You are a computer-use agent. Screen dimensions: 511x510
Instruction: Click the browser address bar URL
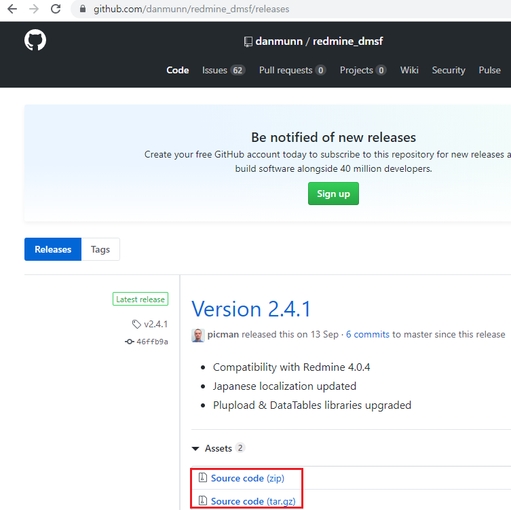(x=191, y=9)
